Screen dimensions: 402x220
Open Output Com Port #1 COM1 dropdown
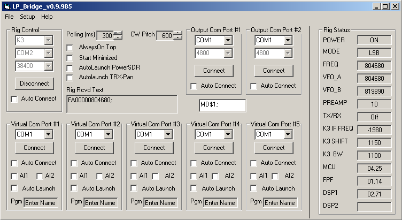pos(228,40)
